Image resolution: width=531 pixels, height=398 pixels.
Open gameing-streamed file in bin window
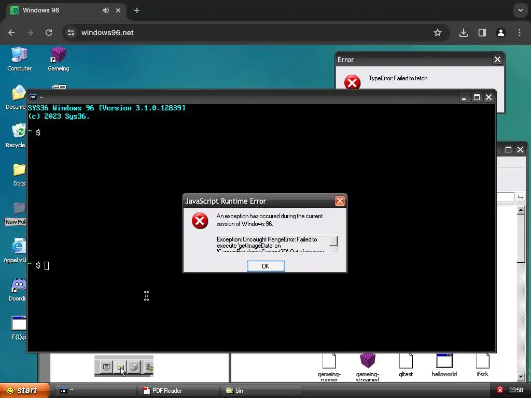[368, 367]
